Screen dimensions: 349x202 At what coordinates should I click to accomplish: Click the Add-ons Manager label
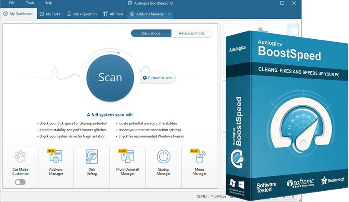(x=56, y=172)
